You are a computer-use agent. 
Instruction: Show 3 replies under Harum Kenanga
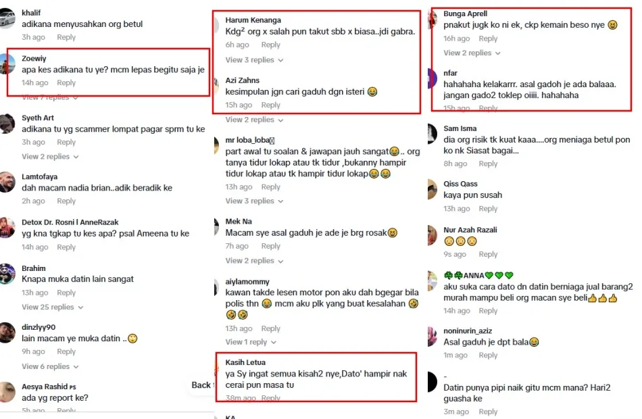(x=254, y=59)
